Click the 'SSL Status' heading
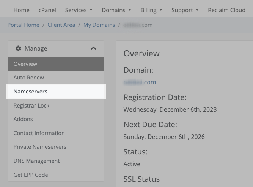Viewport: 253px width, 187px height. [141, 179]
